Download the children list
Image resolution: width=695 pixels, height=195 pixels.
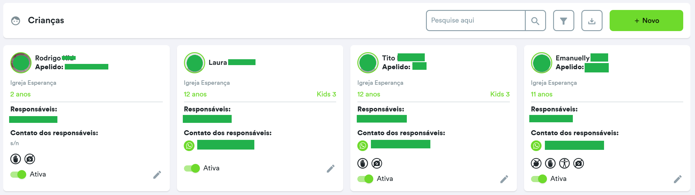pos(592,21)
